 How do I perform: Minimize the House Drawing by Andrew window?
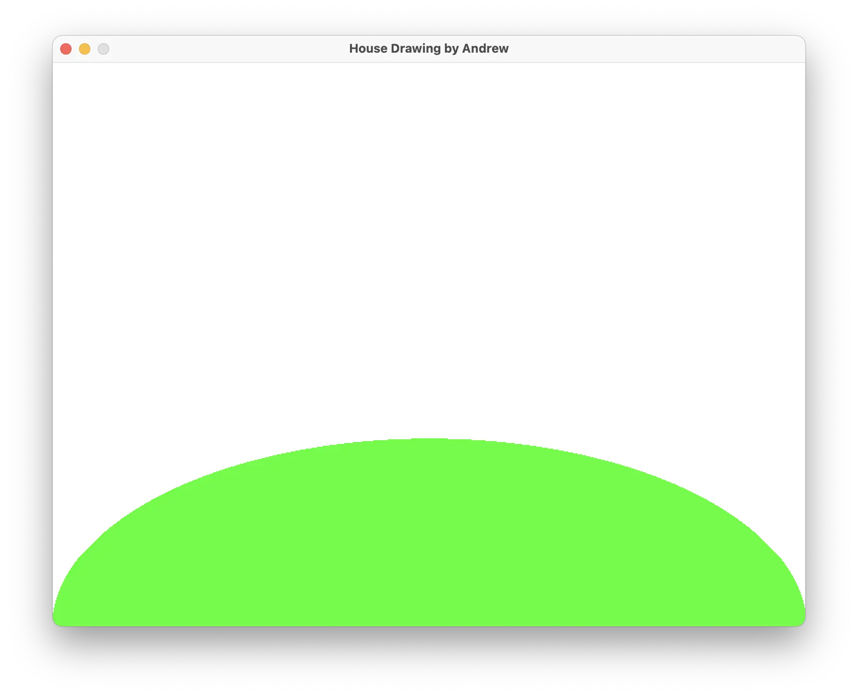[85, 49]
